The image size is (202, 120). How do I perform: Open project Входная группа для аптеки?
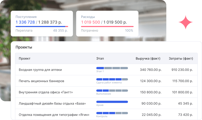coord(40,70)
